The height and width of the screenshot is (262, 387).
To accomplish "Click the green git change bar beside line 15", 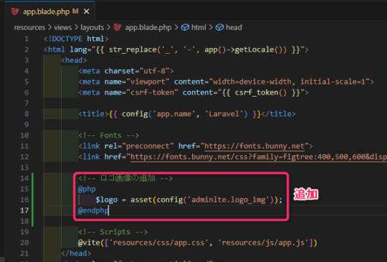I will point(32,189).
